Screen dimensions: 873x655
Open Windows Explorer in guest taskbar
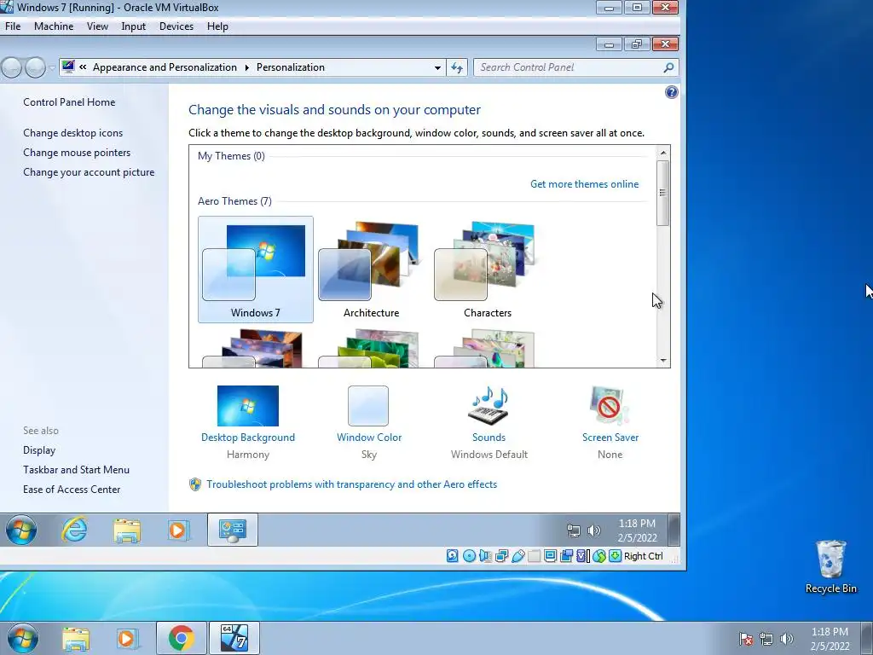tap(127, 530)
